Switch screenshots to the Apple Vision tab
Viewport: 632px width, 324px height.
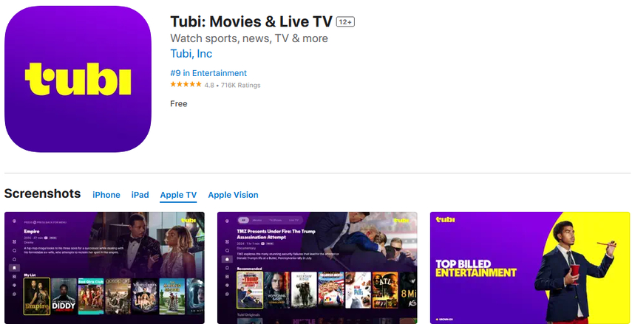coord(233,195)
